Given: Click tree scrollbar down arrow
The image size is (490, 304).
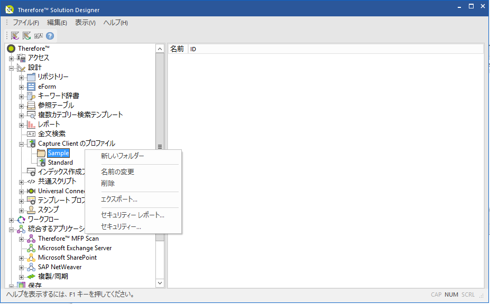Looking at the screenshot, I should (x=160, y=283).
